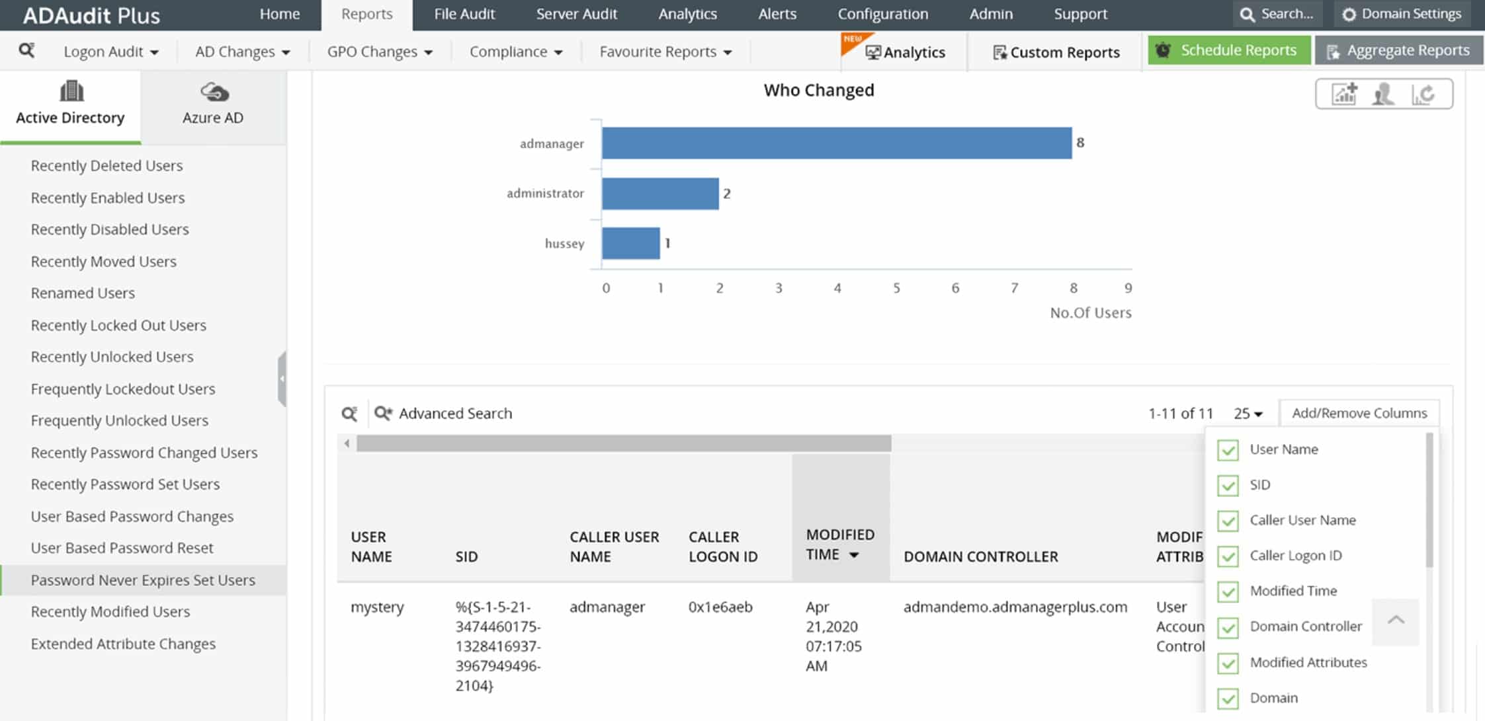
Task: Open Extended Attribute Changes report
Action: point(123,644)
